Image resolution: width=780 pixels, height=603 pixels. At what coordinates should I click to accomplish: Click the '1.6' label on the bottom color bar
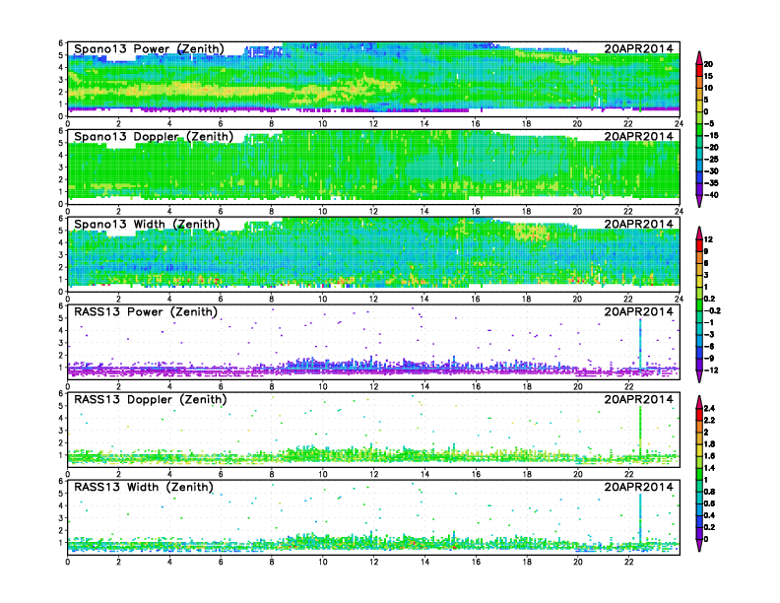710,456
